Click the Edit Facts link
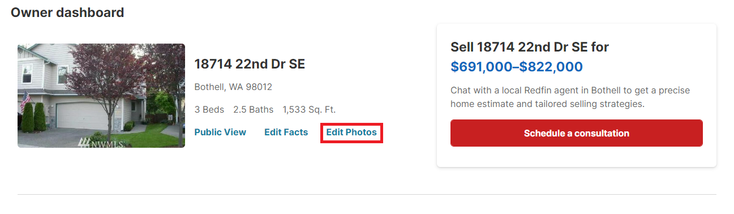This screenshot has width=734, height=214. click(x=286, y=132)
